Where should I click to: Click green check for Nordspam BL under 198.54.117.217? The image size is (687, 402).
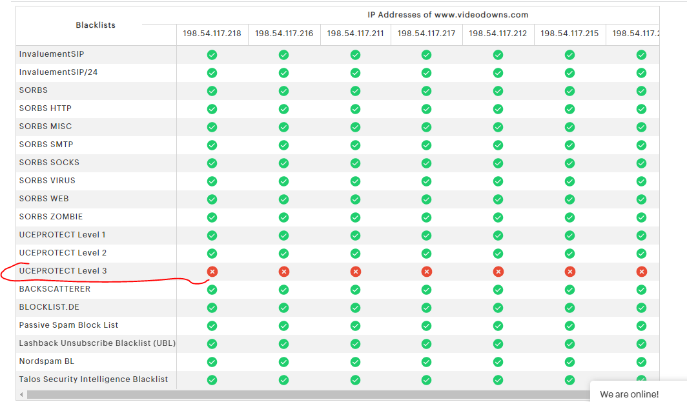pos(426,362)
